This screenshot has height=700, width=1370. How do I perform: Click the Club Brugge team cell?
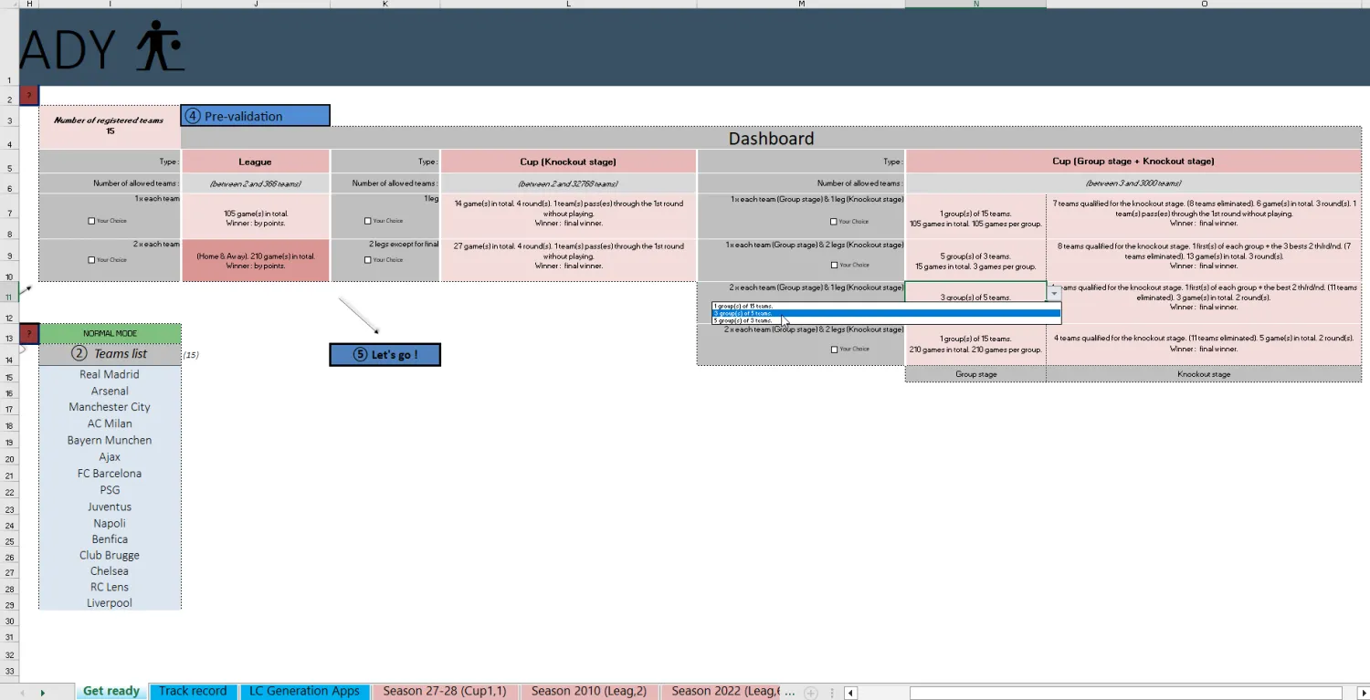point(110,555)
